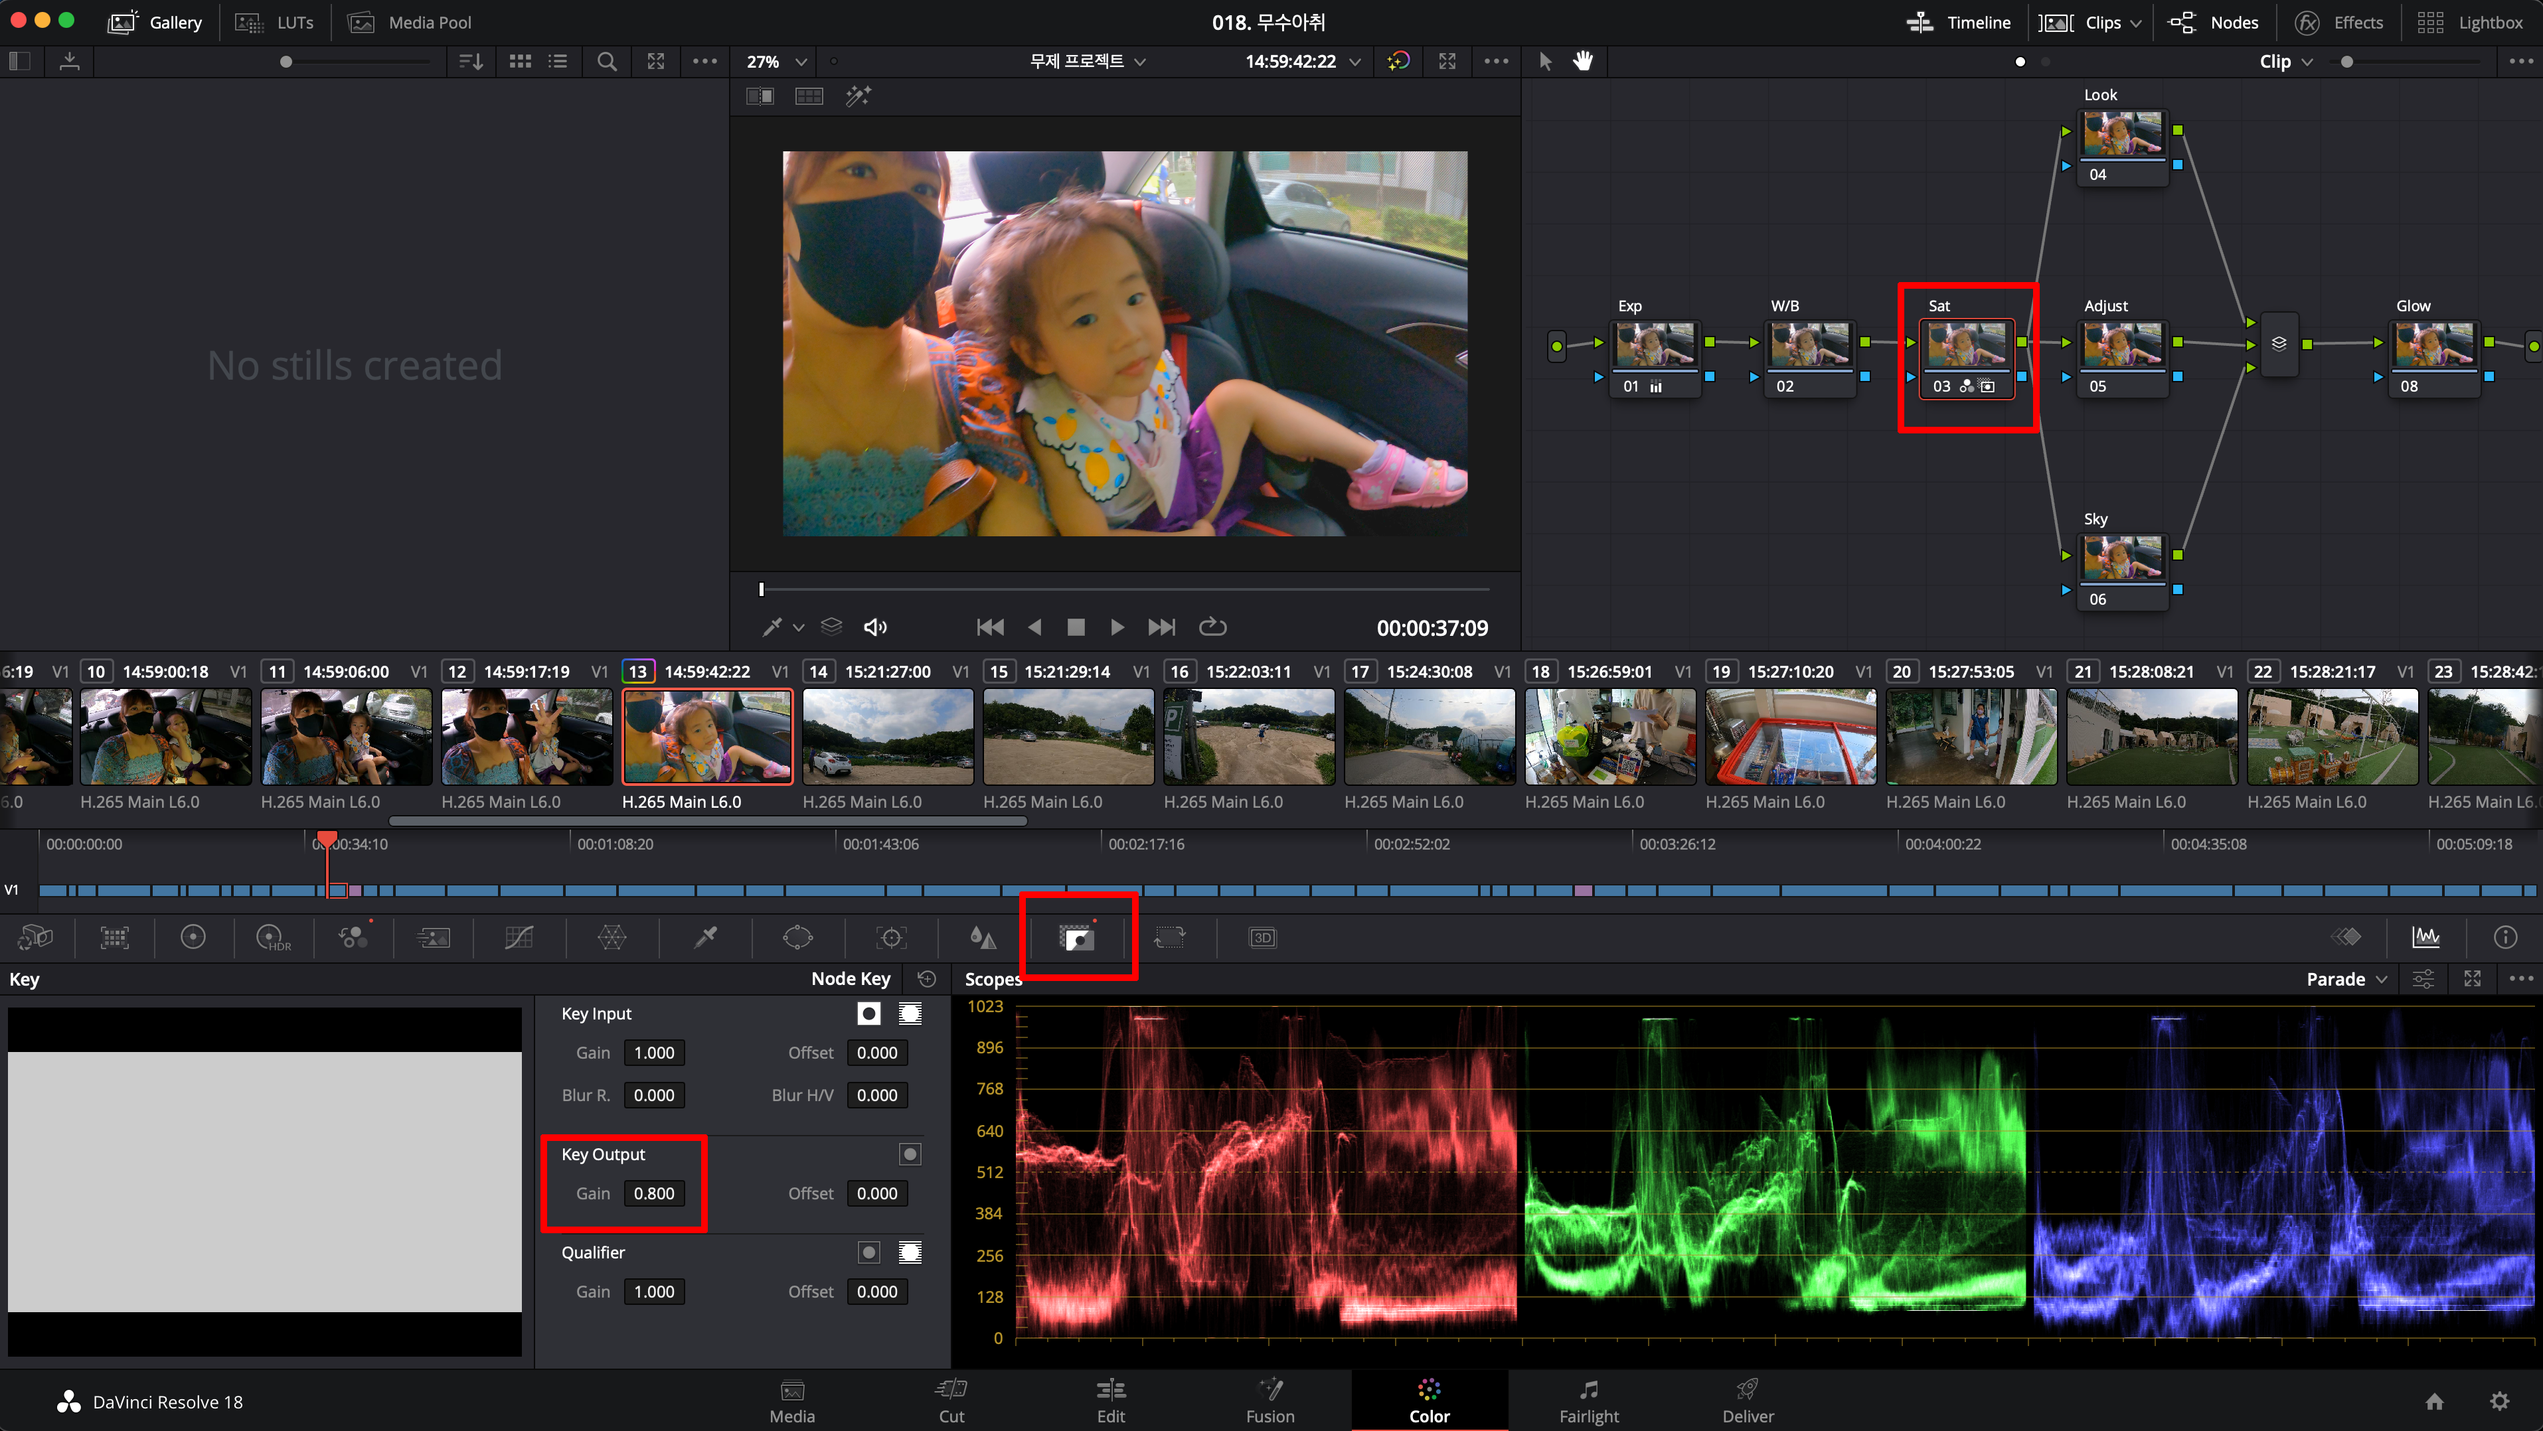Click the Play button in viewer
This screenshot has width=2543, height=1431.
click(x=1117, y=627)
